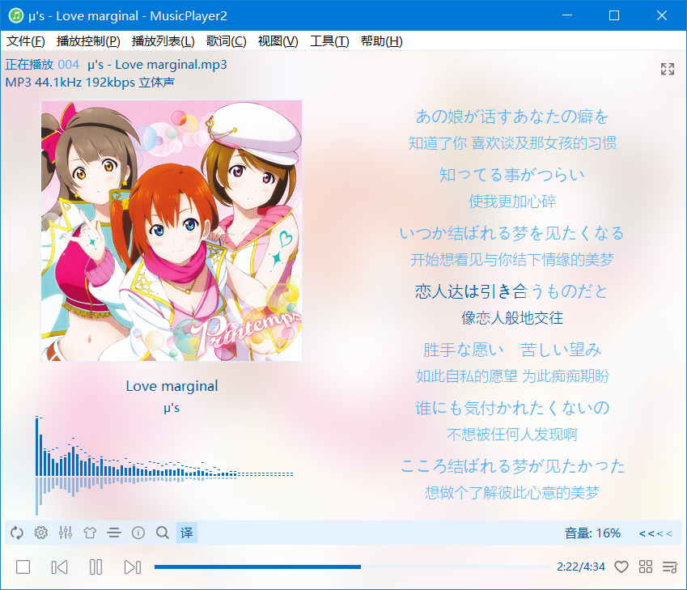Open the equalizer sliders icon

pos(66,533)
